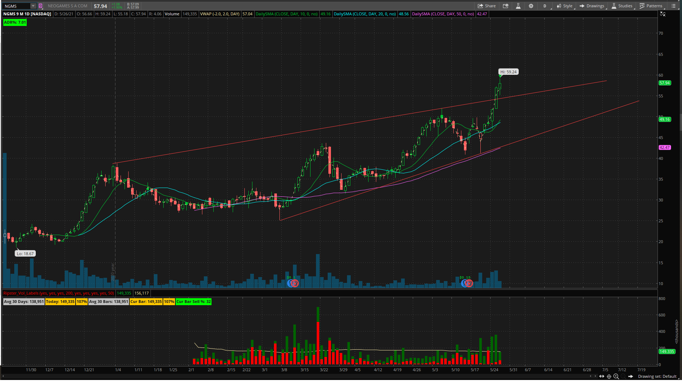
Task: Open the list menu icon at top right
Action: 674,6
